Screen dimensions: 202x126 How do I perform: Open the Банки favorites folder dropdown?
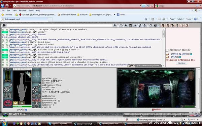[x=82, y=15]
